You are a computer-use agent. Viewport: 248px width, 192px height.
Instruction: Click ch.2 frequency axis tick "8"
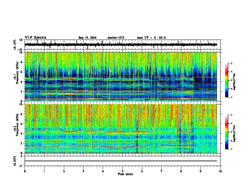point(22,114)
